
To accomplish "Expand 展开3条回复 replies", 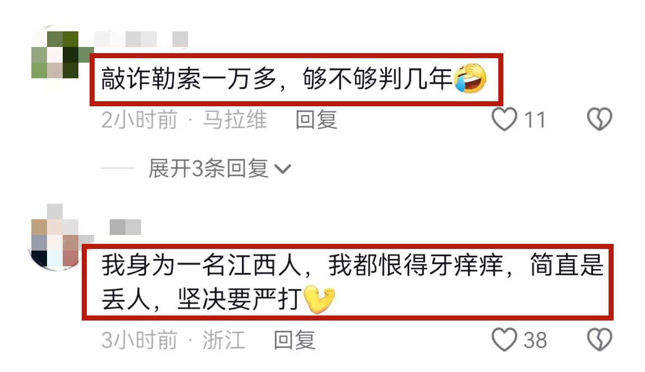I will tap(208, 168).
